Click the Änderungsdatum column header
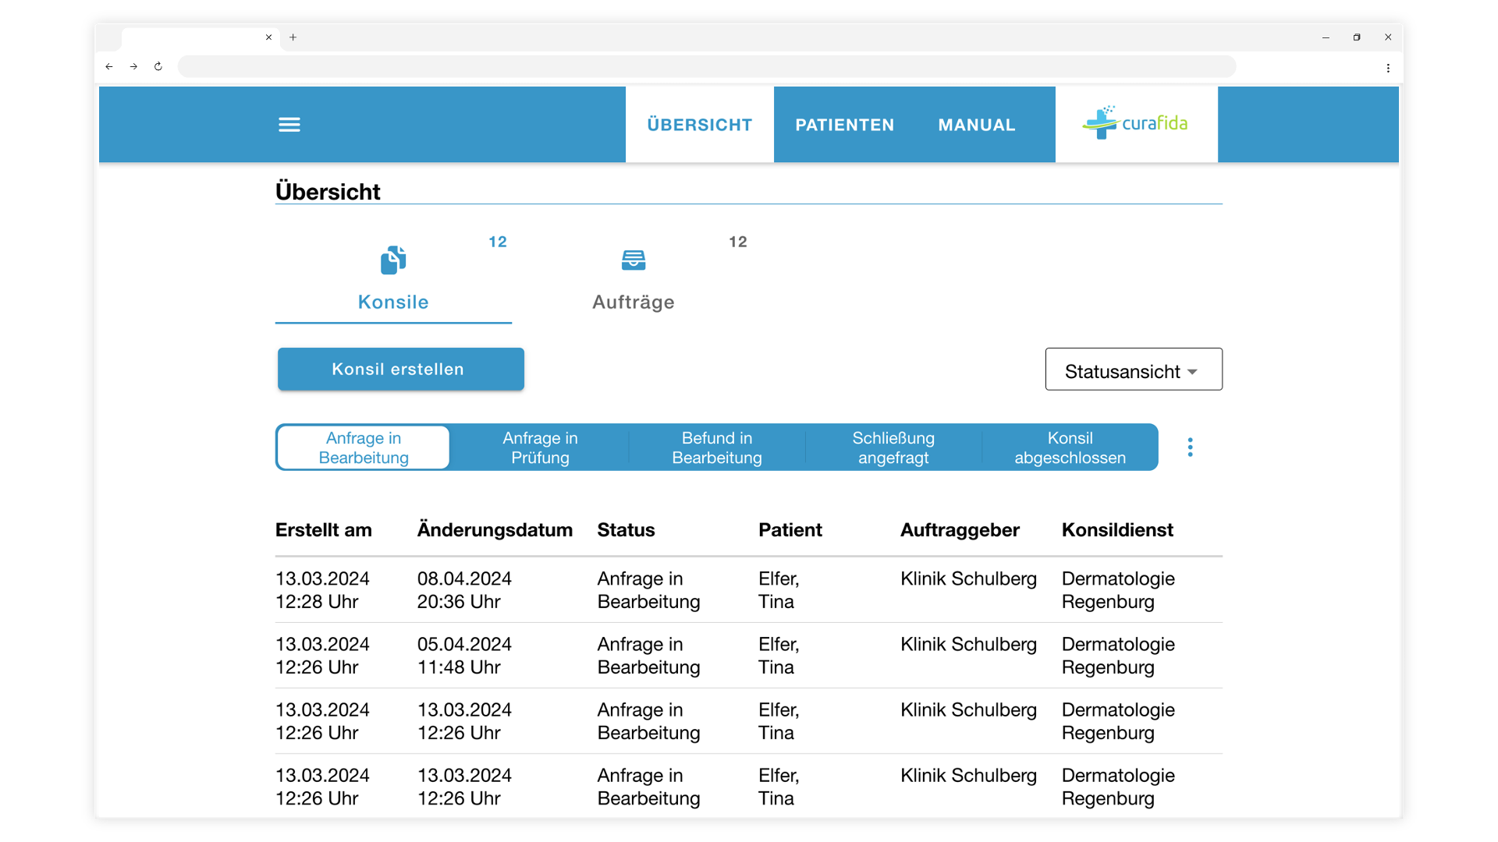The width and height of the screenshot is (1498, 842). 495,530
